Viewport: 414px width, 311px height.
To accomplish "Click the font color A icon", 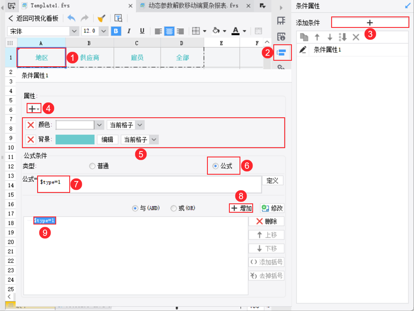I will [236, 31].
